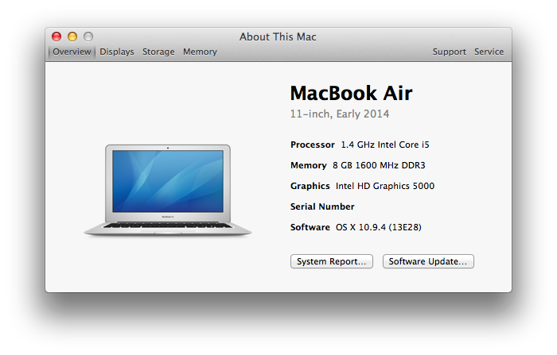Click the Graphics label
This screenshot has height=355, width=557.
[x=310, y=186]
